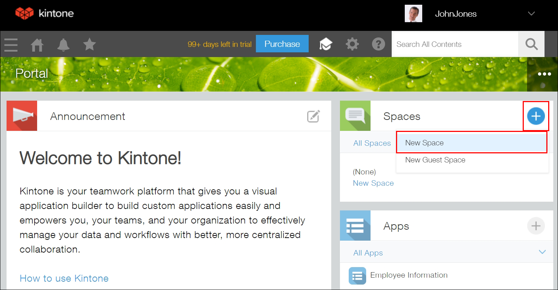Click the help question mark icon

pos(379,44)
